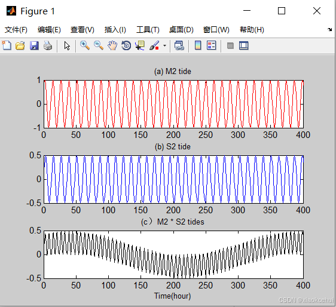Click the '(b) S2 tide' title
Image resolution: width=336 pixels, height=307 pixels.
pos(173,147)
